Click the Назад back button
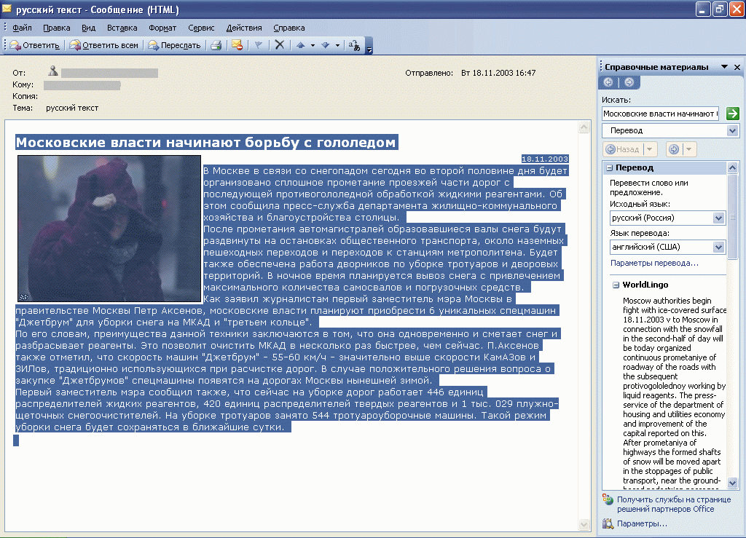 [623, 149]
